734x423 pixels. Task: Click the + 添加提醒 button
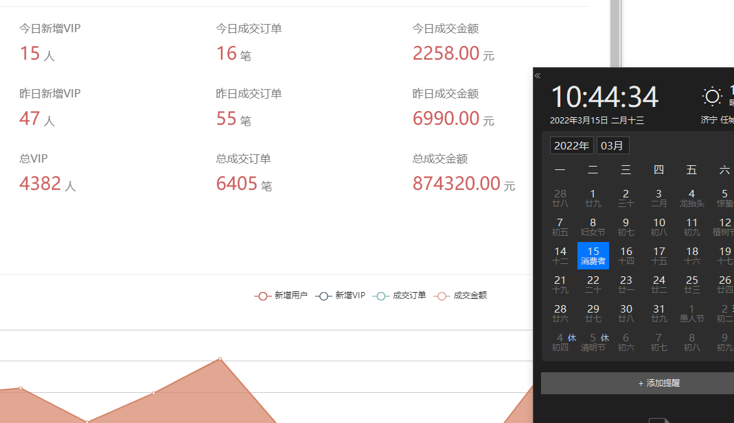click(637, 383)
